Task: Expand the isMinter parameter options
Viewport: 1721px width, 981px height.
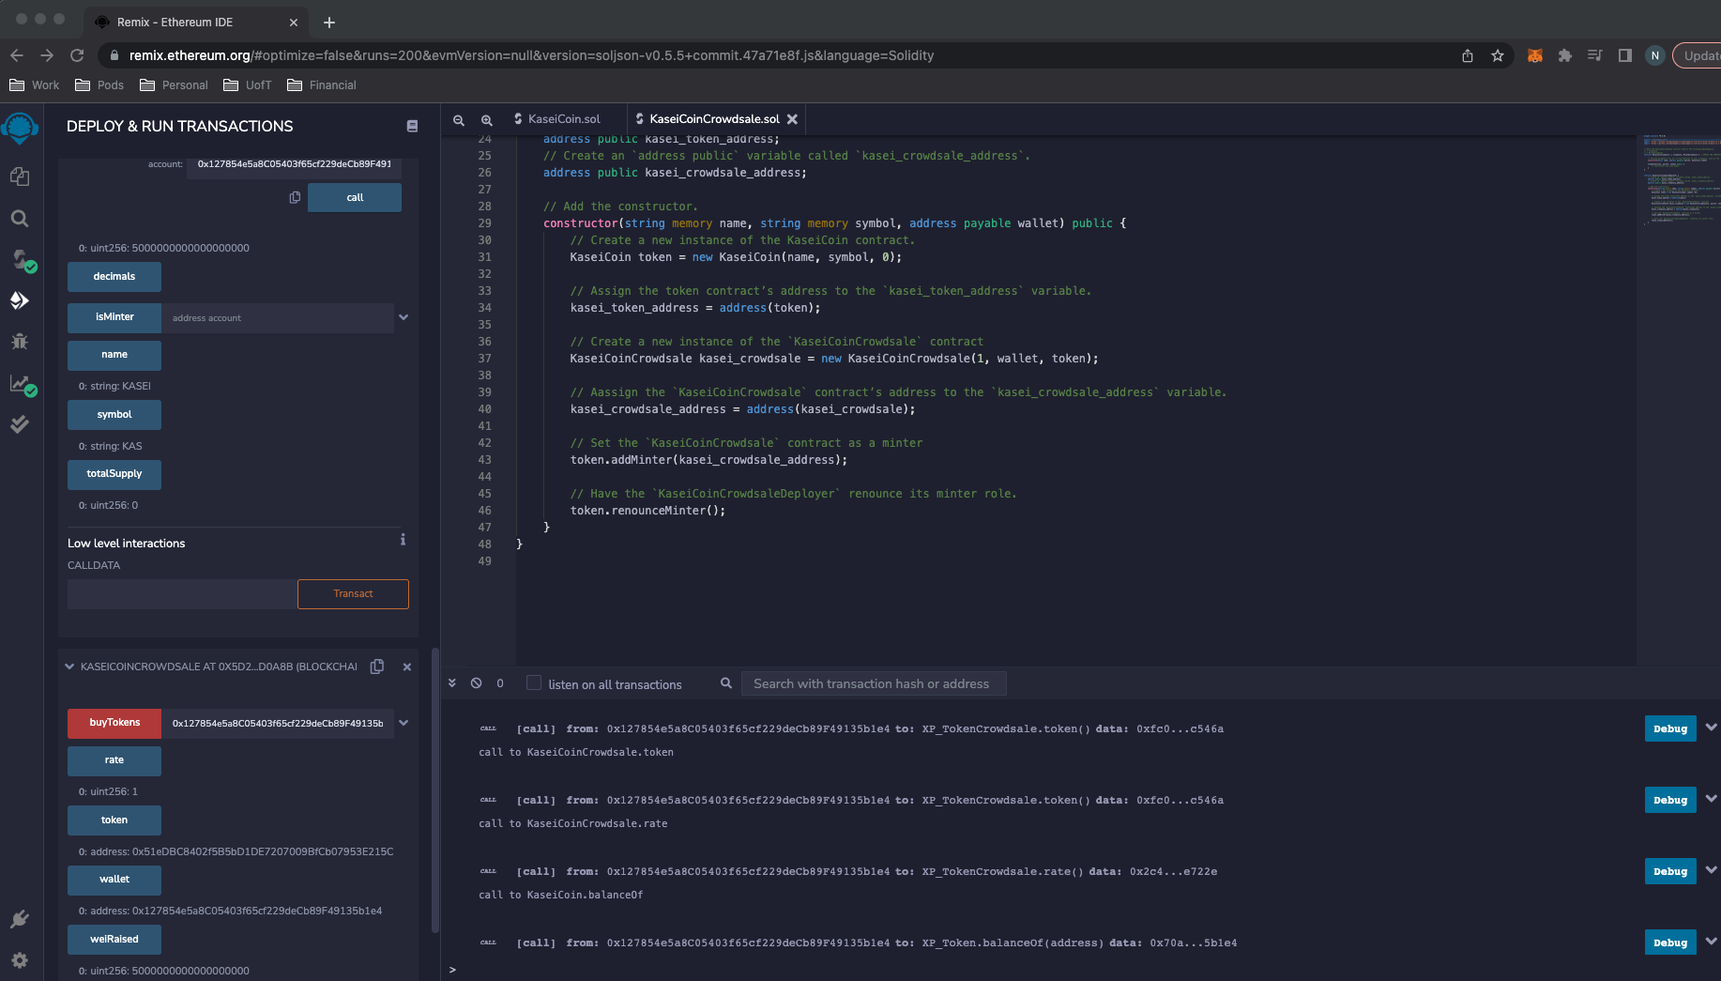Action: coord(404,317)
